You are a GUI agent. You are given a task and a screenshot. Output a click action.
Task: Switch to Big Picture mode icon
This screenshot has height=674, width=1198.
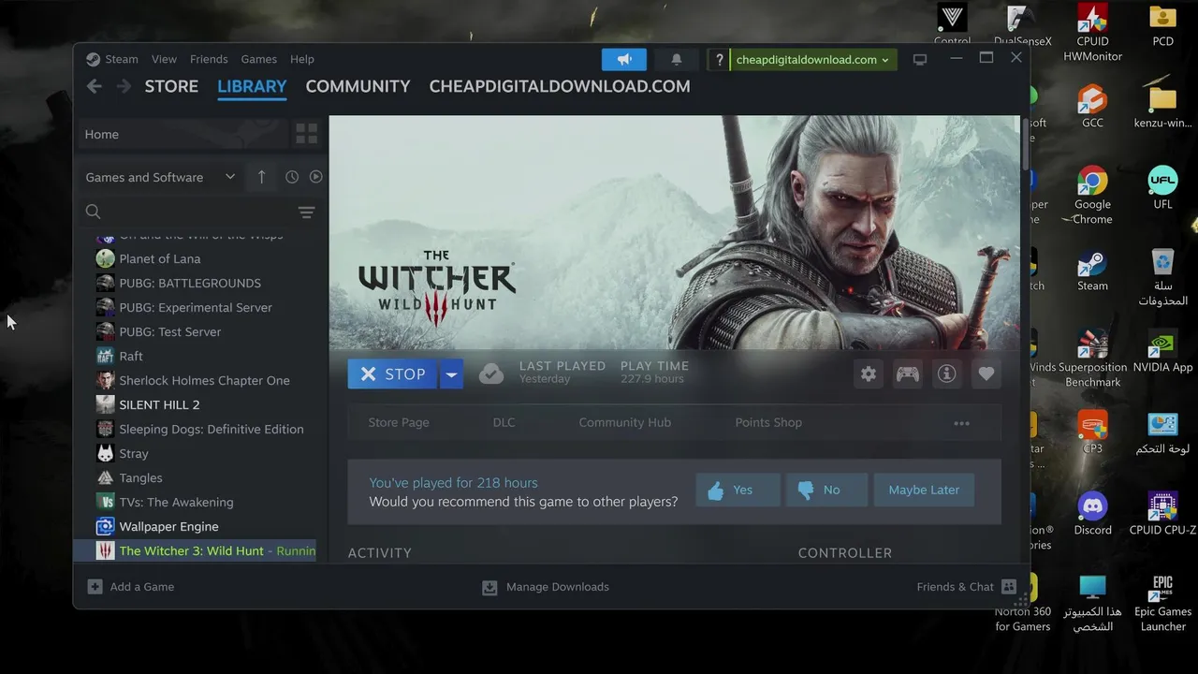(920, 59)
